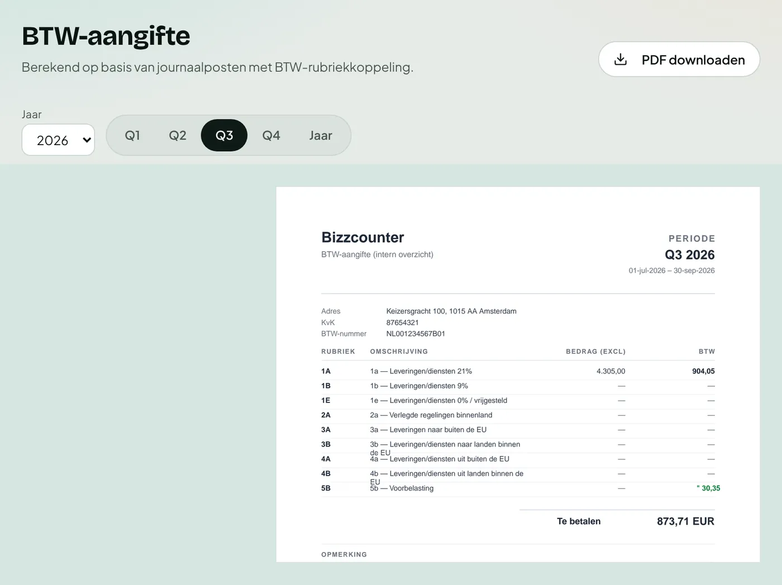Click BTW-nummer value NL001234567B01
Viewport: 782px width, 585px height.
click(x=416, y=333)
